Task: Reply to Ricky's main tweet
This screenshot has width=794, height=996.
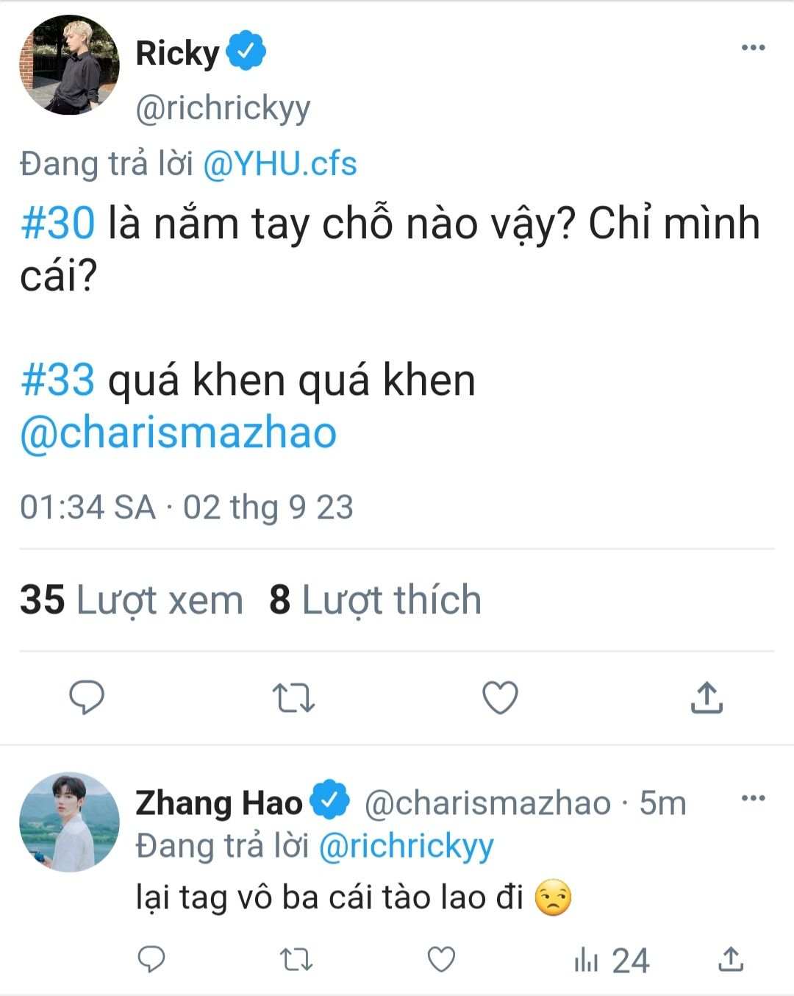Action: tap(87, 697)
